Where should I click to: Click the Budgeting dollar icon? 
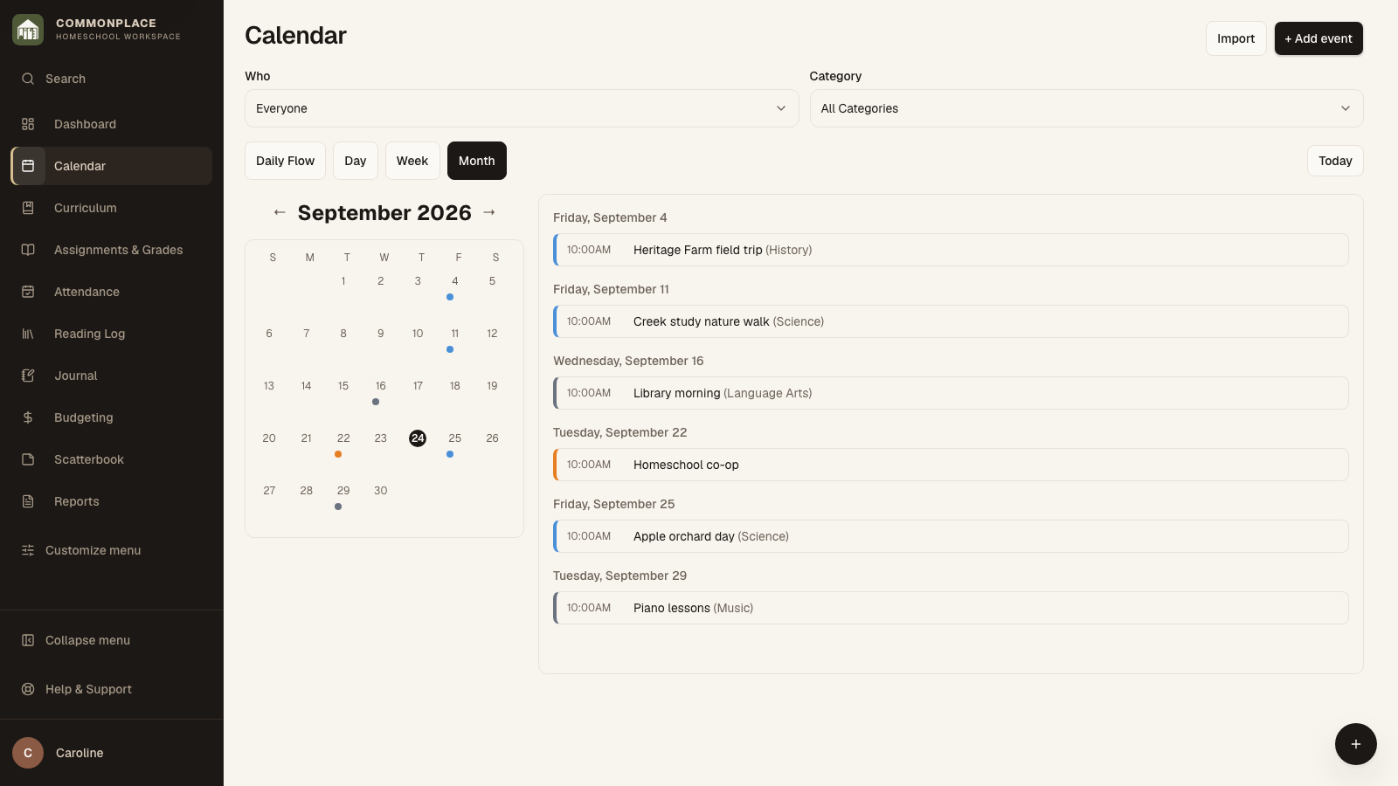[28, 417]
